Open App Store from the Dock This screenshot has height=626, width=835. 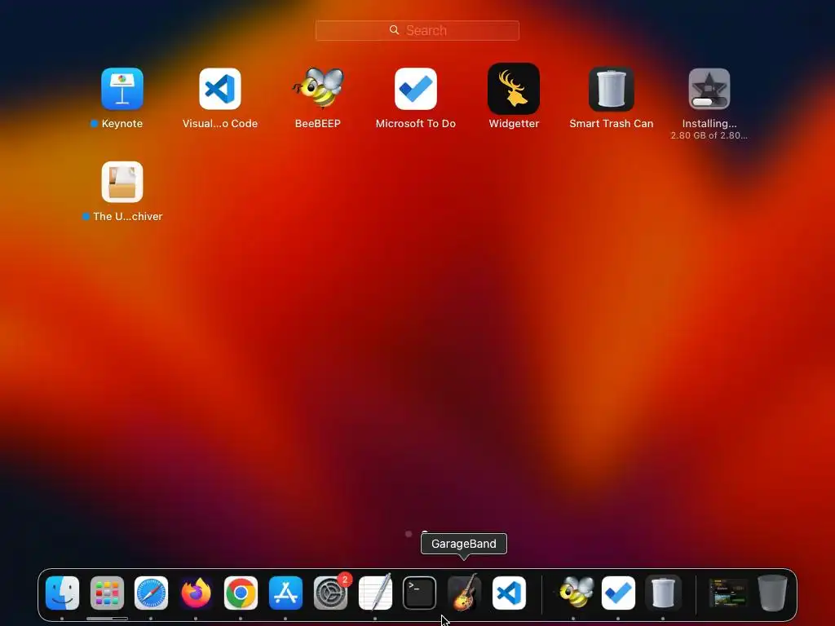point(285,593)
